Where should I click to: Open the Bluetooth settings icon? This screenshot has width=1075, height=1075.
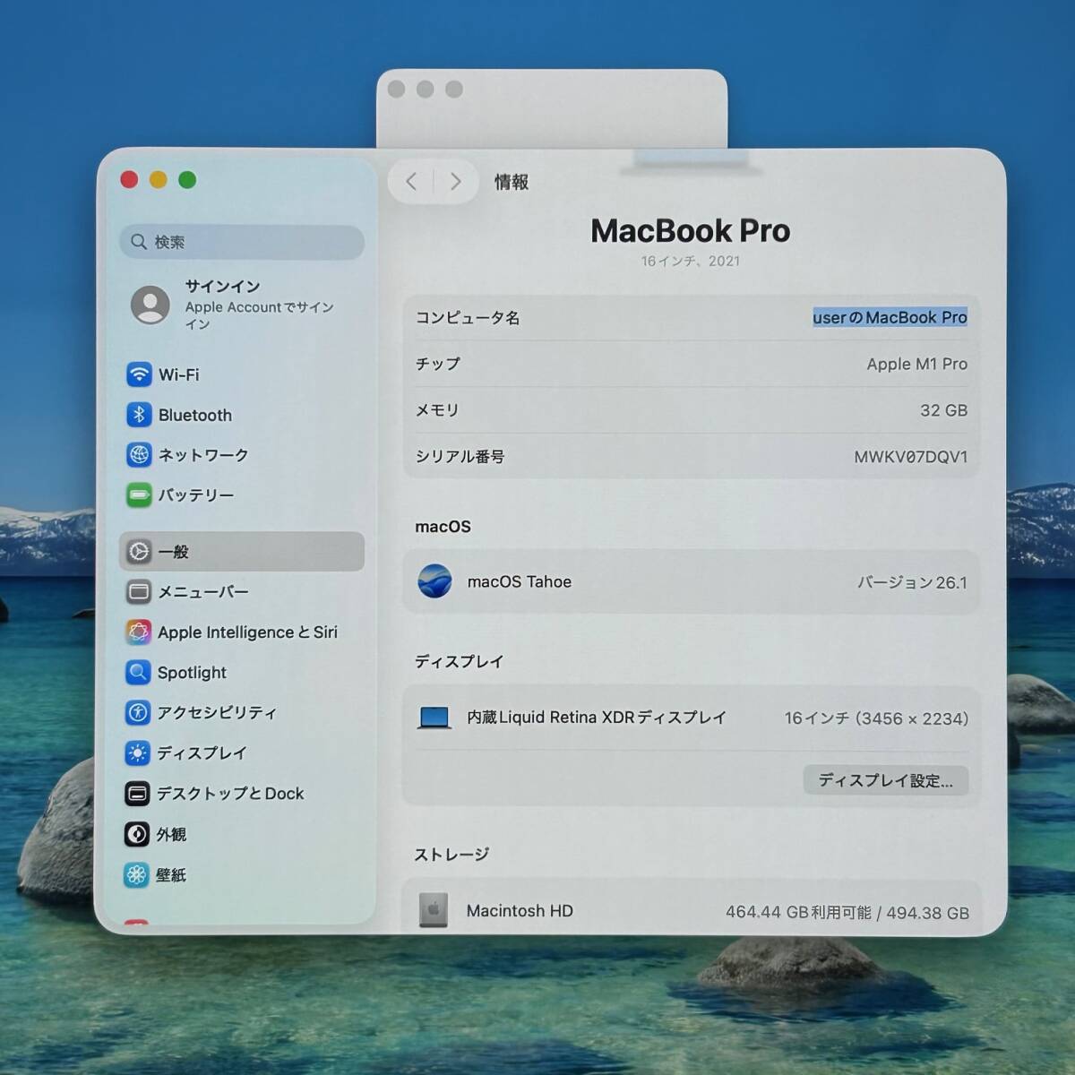pyautogui.click(x=139, y=415)
